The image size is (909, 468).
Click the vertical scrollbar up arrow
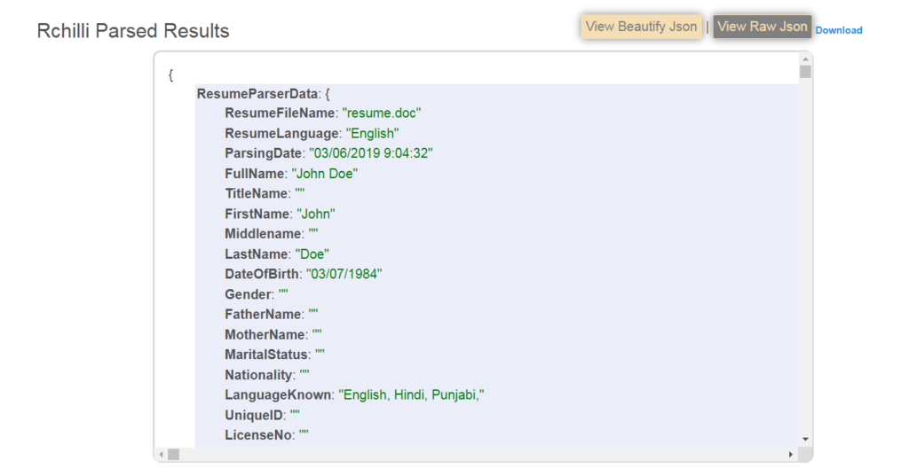(805, 59)
